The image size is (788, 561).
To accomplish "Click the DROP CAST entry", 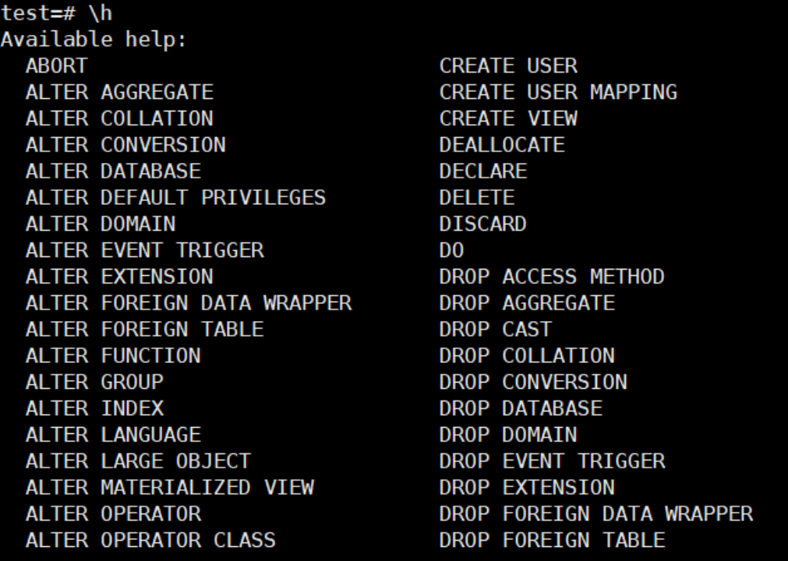I will [x=496, y=329].
